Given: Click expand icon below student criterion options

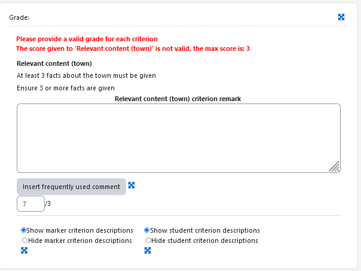Looking at the screenshot, I should [148, 251].
